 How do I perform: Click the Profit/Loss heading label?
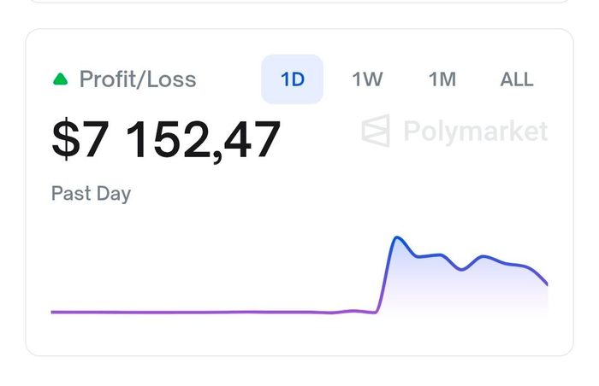[138, 79]
